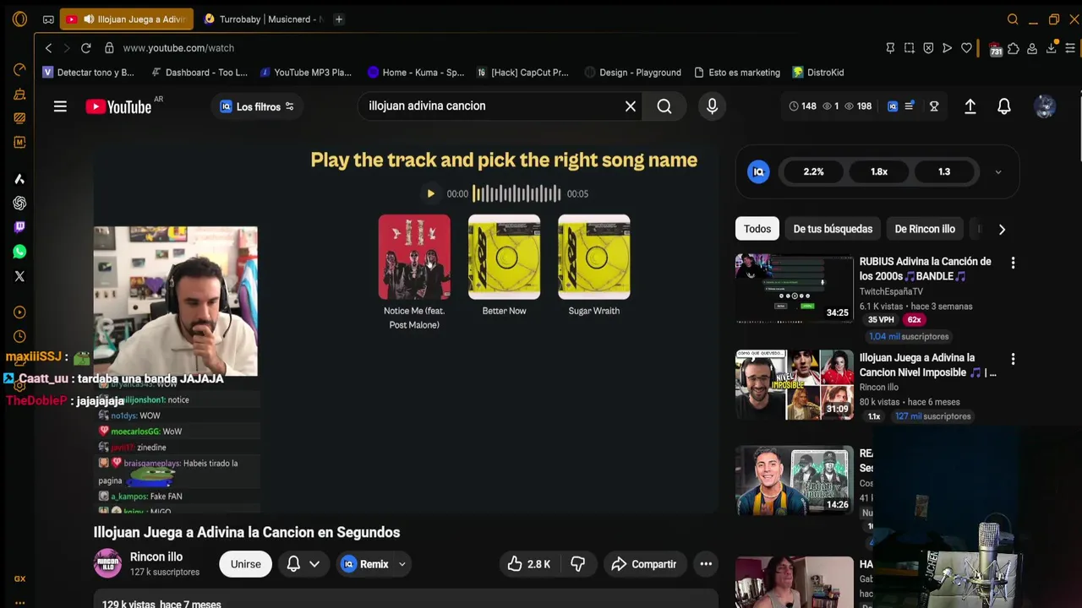Open the ad blocker shield icon
This screenshot has height=608, width=1082.
928,48
